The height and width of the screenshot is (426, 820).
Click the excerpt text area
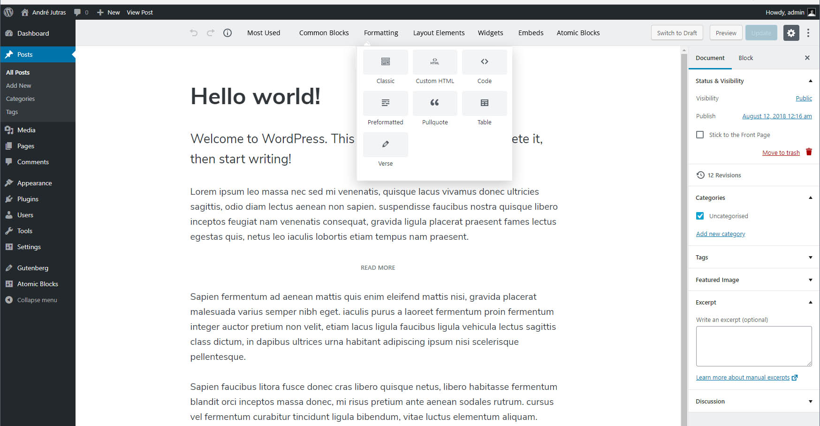click(754, 346)
